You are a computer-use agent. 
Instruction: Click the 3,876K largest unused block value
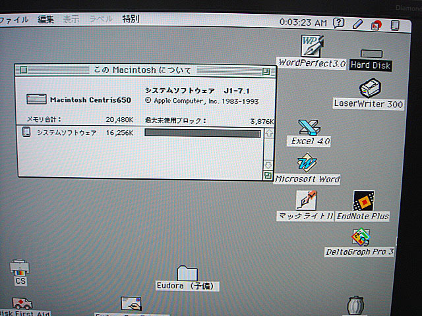point(262,121)
